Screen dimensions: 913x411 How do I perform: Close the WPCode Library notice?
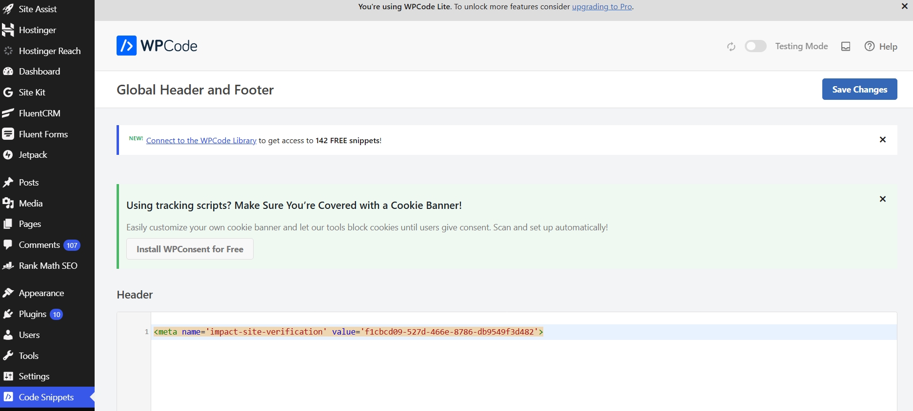(x=882, y=140)
